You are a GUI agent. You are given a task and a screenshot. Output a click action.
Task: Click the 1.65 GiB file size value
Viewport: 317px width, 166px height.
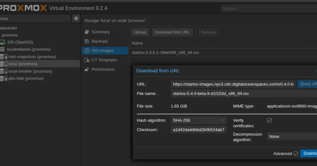(179, 106)
